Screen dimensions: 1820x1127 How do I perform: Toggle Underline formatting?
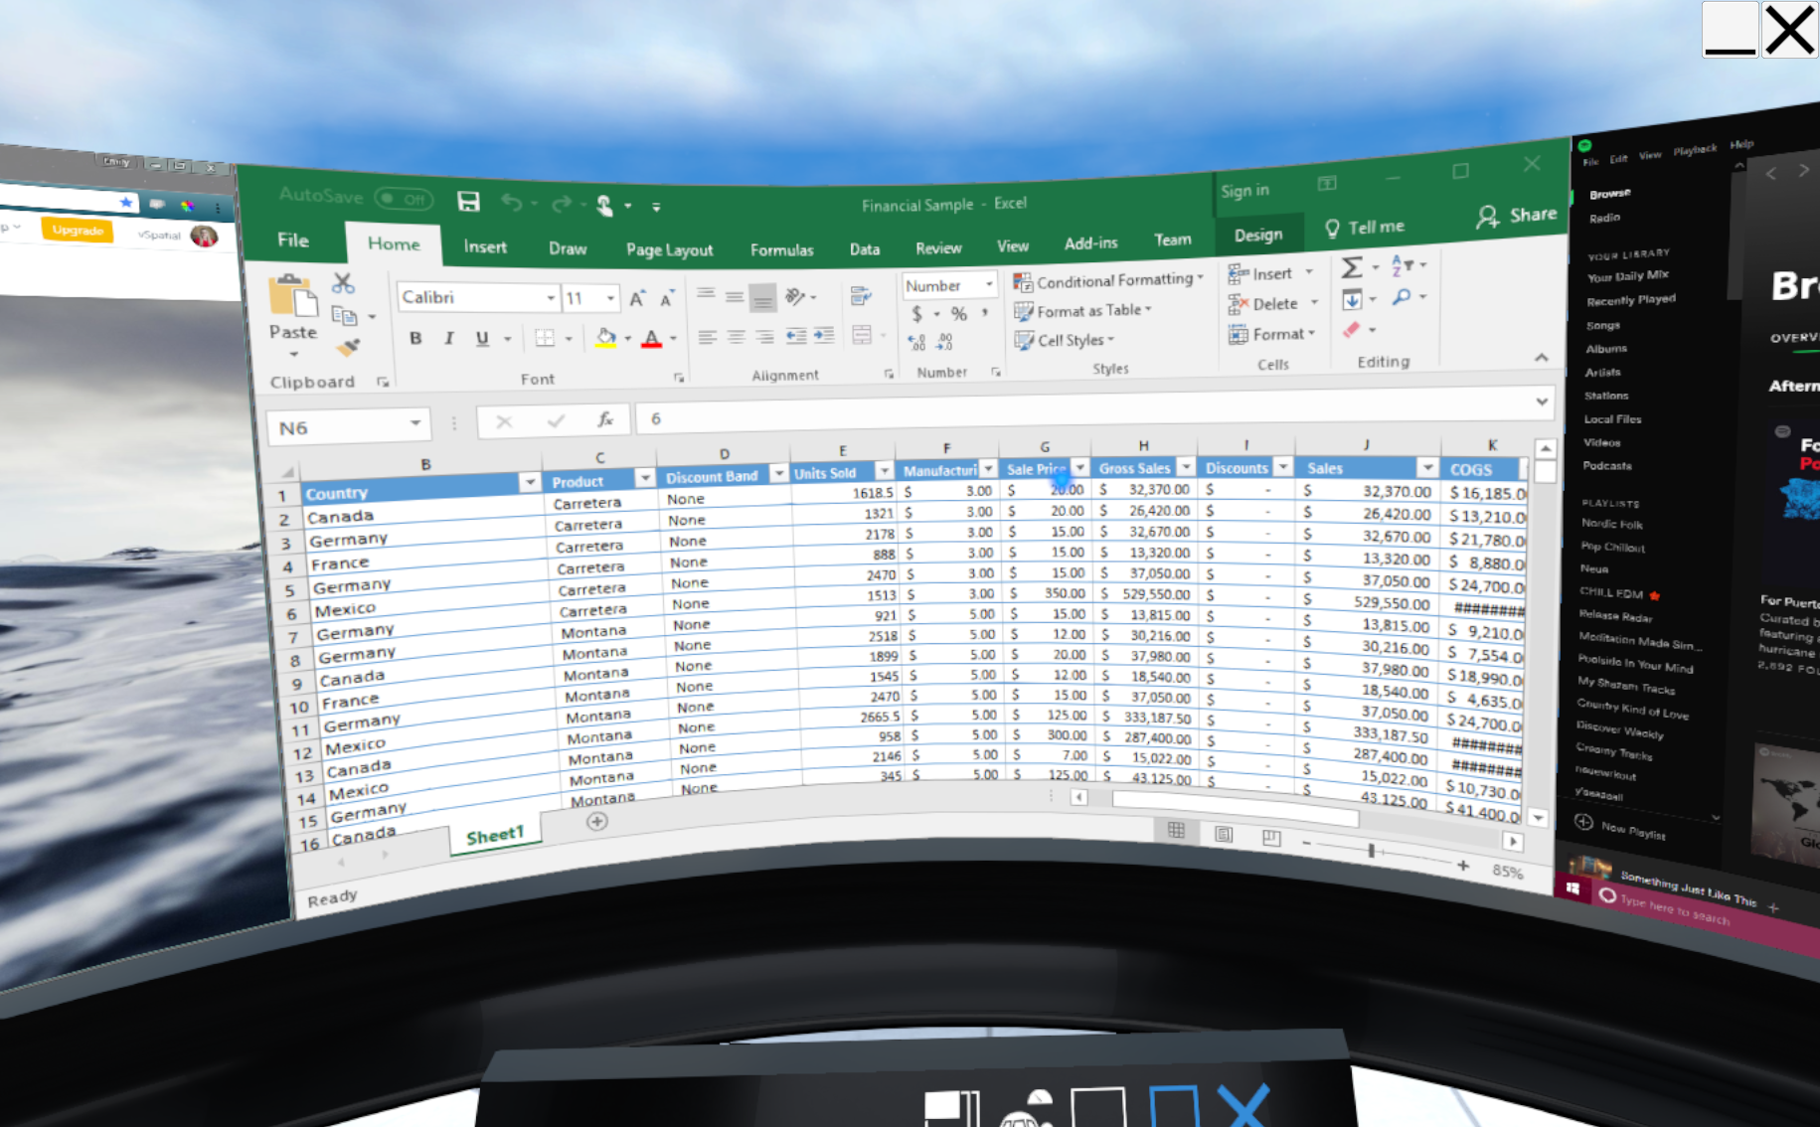(482, 339)
